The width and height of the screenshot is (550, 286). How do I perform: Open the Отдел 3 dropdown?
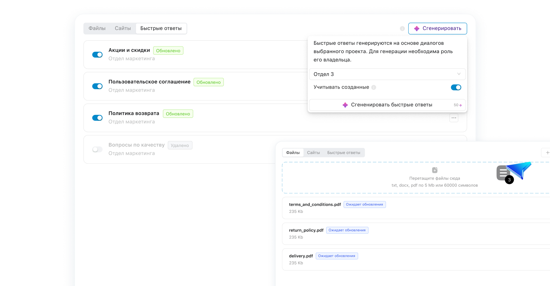click(x=387, y=74)
